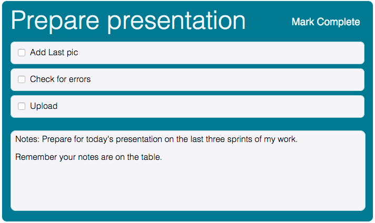Click the "Check for errors" label text

60,79
